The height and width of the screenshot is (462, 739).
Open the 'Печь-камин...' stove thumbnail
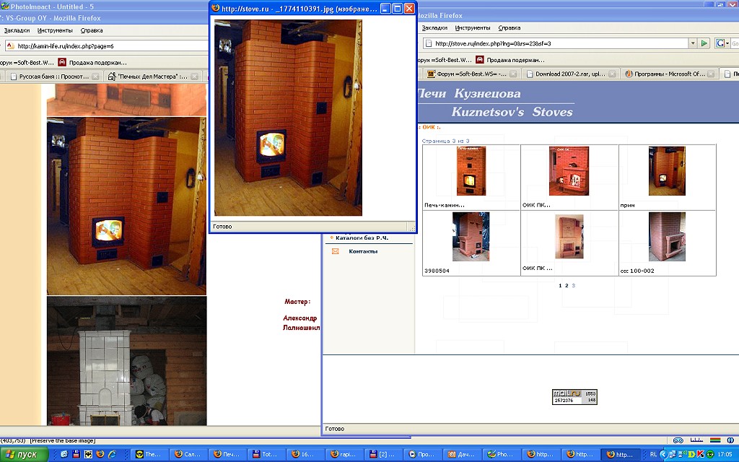point(471,171)
